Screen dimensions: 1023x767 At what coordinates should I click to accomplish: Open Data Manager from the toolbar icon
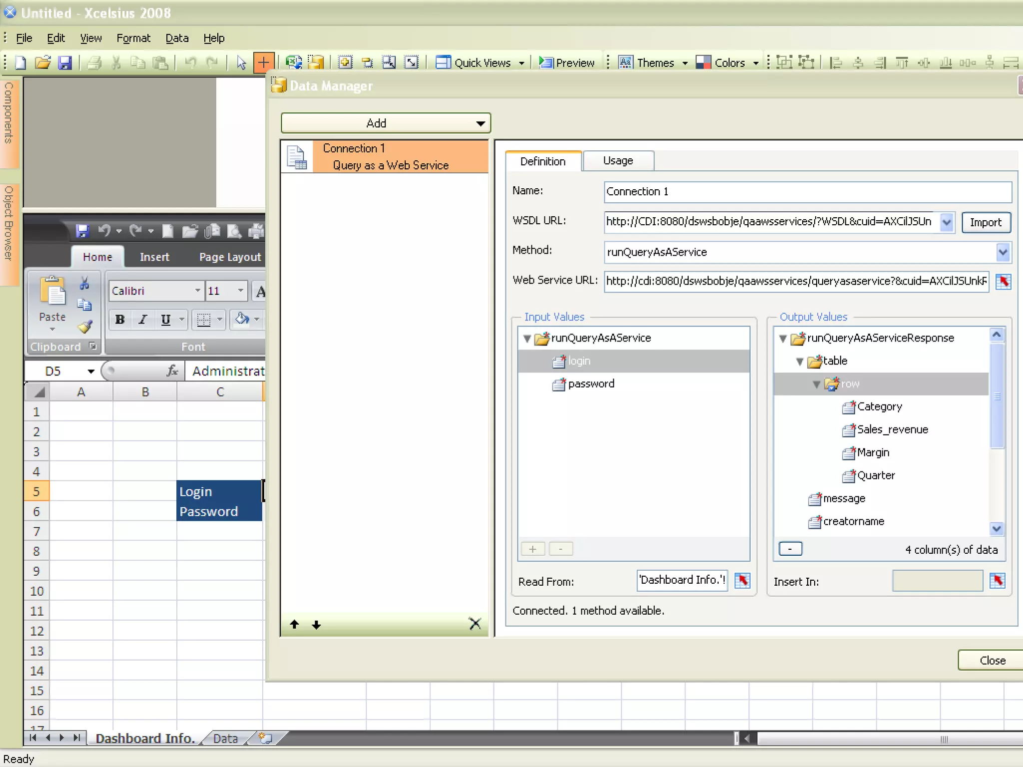(x=316, y=62)
